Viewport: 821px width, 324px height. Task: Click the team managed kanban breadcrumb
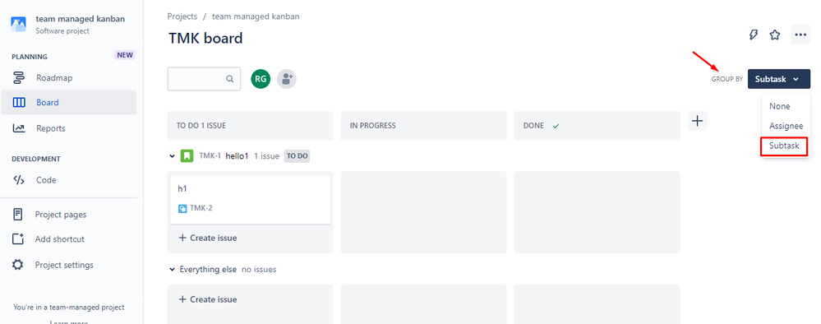(256, 16)
